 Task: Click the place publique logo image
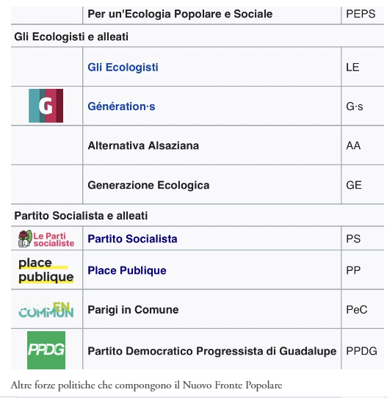coord(46,270)
